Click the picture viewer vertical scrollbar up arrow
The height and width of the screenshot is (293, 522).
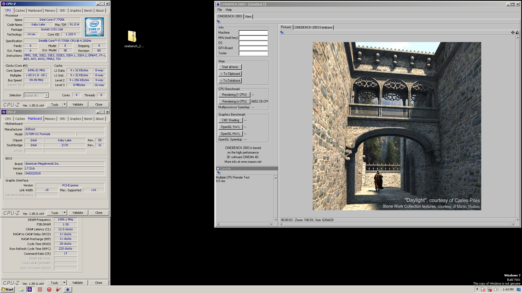pyautogui.click(x=518, y=37)
